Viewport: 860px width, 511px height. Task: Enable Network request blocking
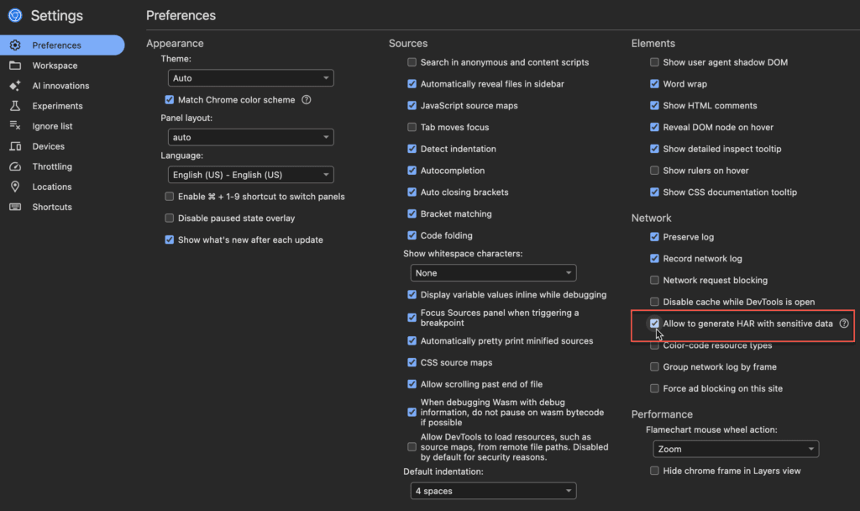point(654,280)
